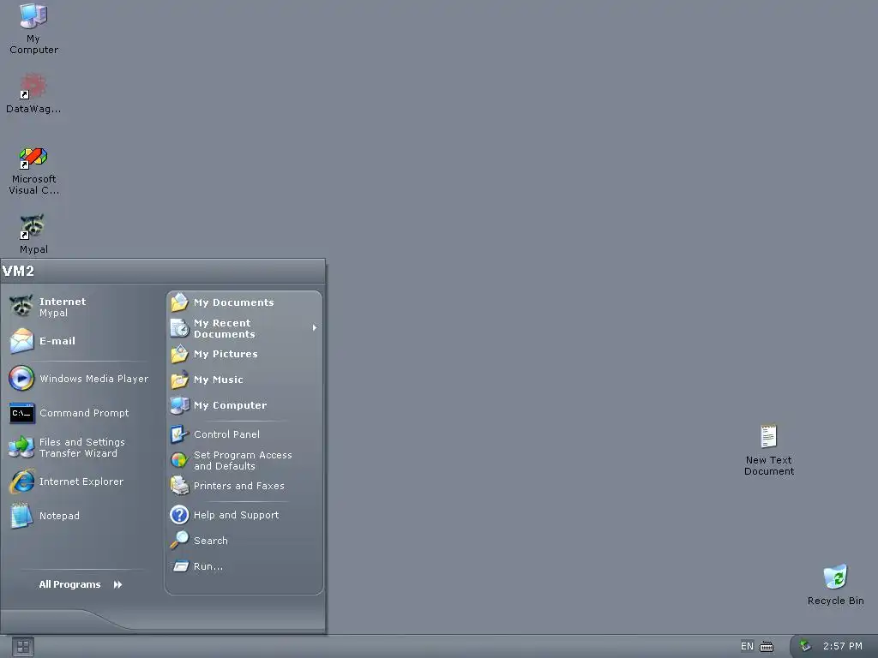Select the DataWag desktop shortcut
The height and width of the screenshot is (658, 878).
33,93
